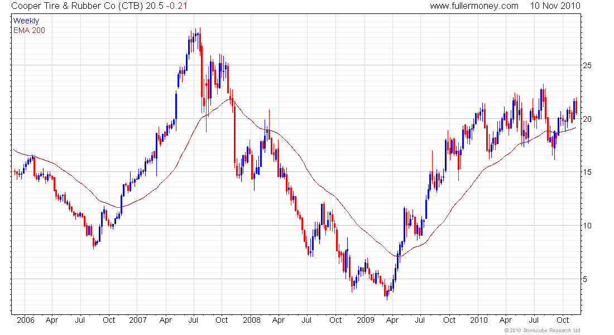614x335 pixels.
Task: Click the 'EMA 200' legend label
Action: pos(29,30)
